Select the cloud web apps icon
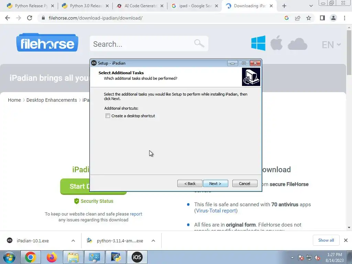 click(x=297, y=44)
